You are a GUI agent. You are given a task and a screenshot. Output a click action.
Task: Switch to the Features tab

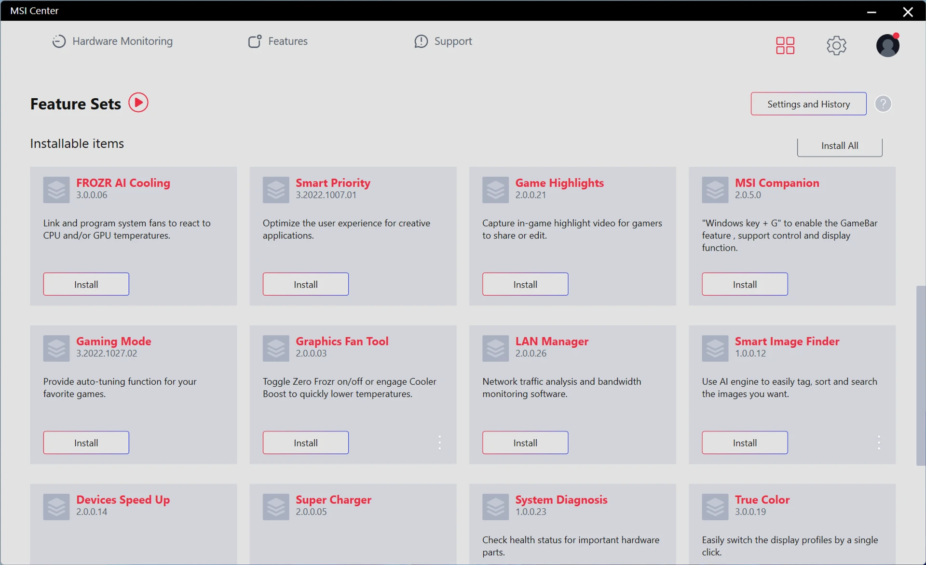tap(278, 41)
